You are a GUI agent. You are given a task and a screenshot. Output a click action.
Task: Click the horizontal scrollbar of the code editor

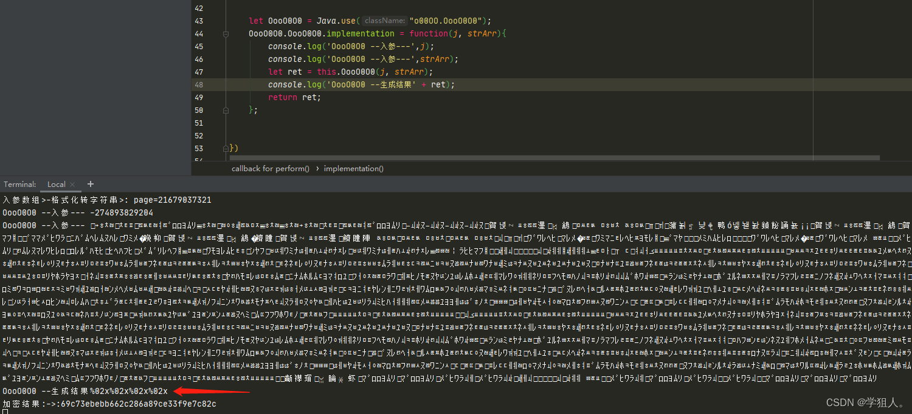click(x=553, y=158)
